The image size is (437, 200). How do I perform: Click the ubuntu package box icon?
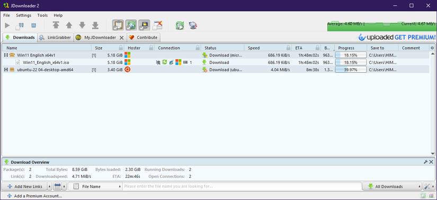click(x=12, y=70)
